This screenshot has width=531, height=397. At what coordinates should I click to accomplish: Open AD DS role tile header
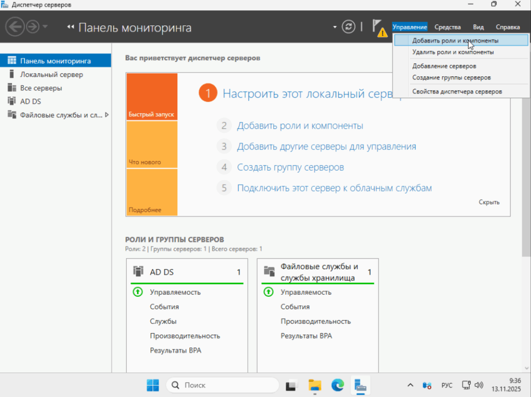pyautogui.click(x=187, y=272)
